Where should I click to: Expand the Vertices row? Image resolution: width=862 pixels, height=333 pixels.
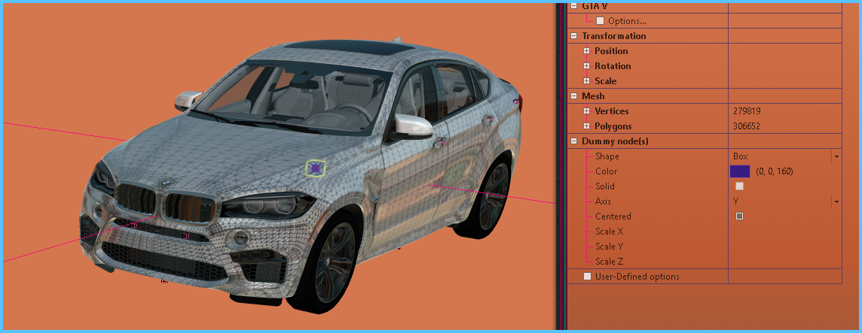(x=586, y=111)
